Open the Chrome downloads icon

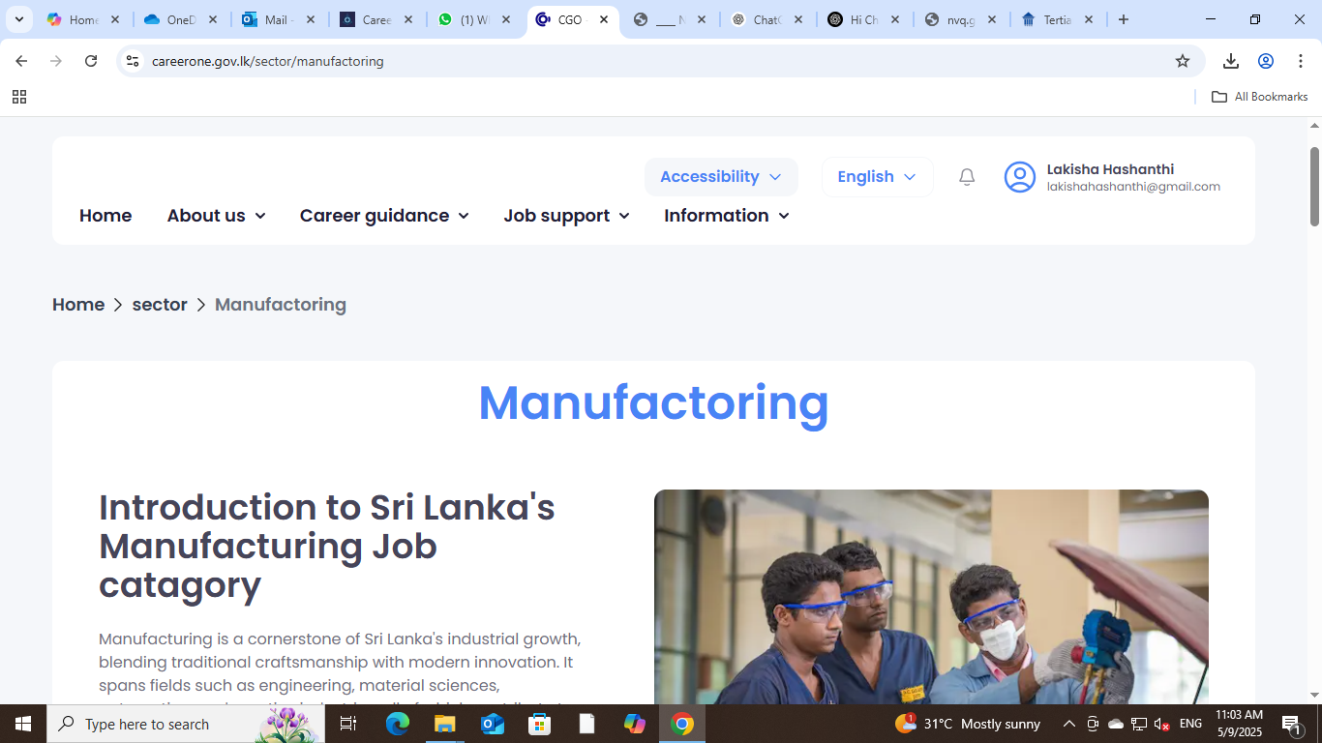click(x=1230, y=61)
